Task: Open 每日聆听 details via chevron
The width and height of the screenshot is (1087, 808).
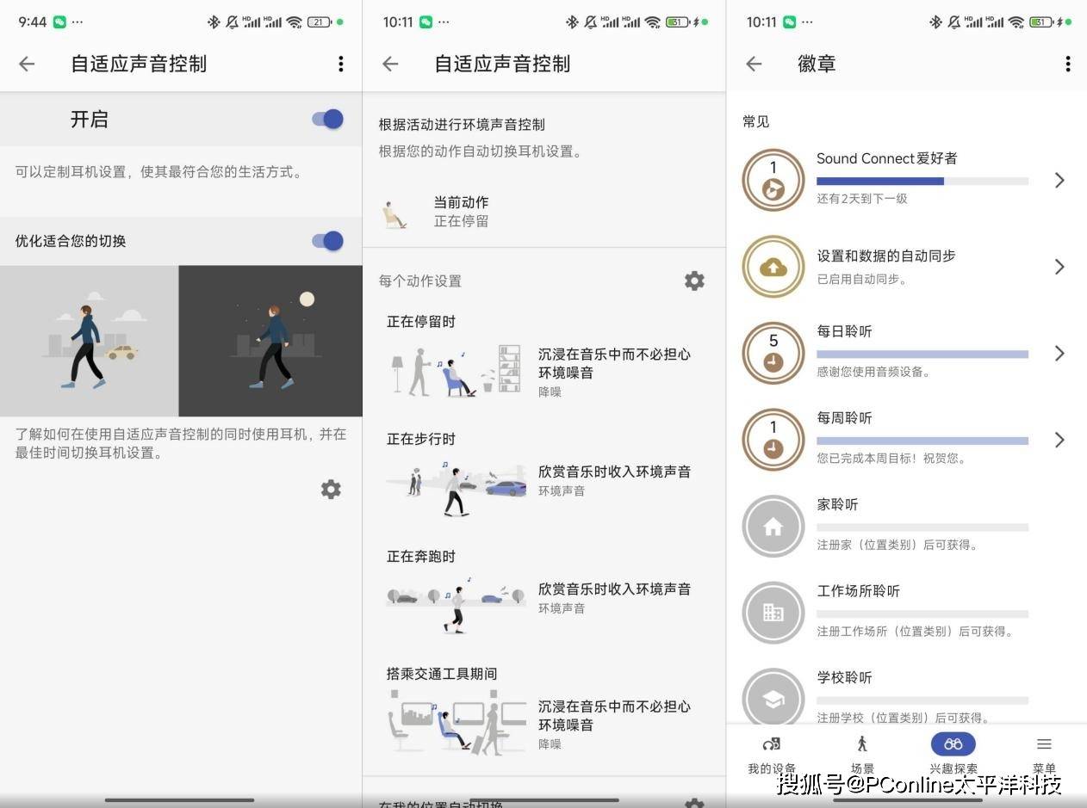Action: click(1059, 354)
